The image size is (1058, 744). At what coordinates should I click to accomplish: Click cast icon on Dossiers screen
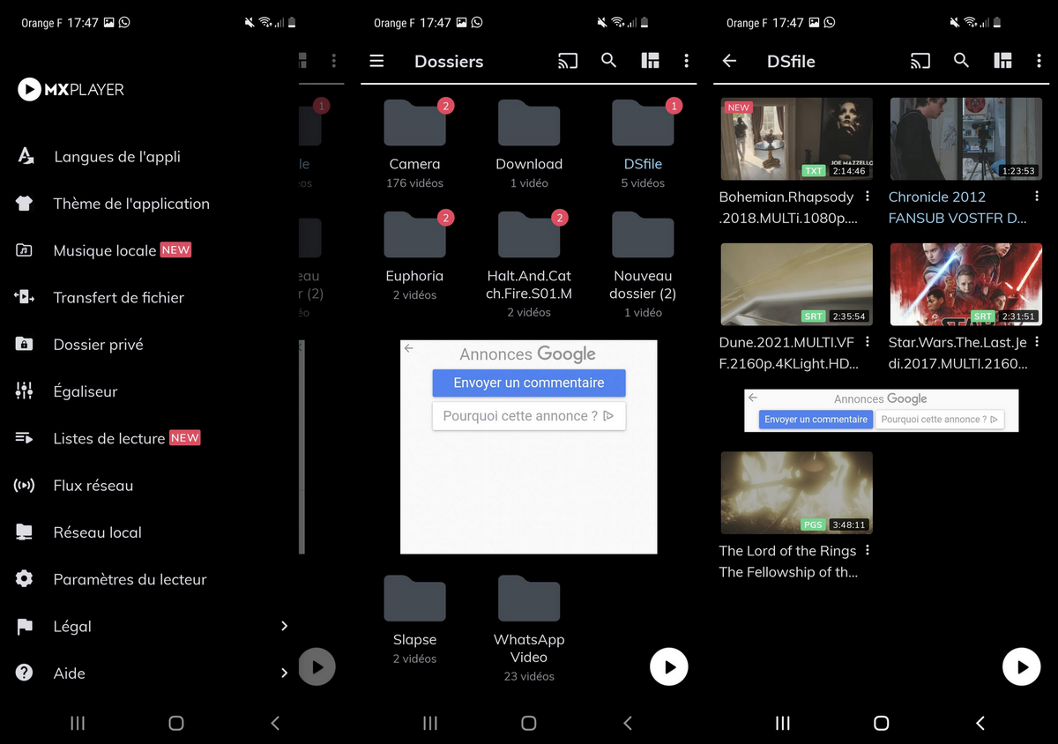tap(568, 61)
